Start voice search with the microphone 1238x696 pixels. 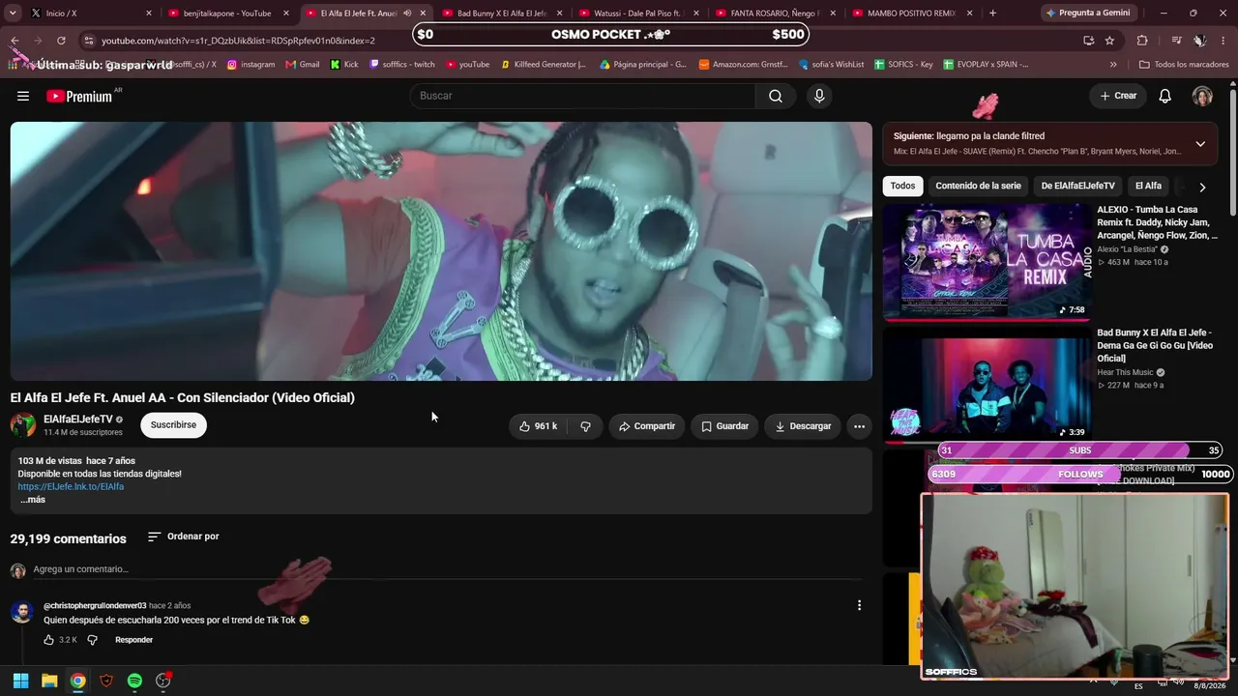pyautogui.click(x=819, y=96)
